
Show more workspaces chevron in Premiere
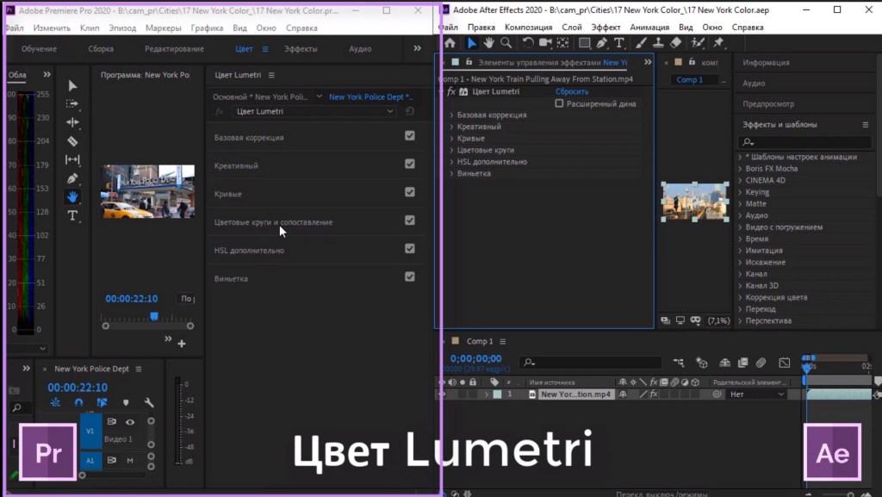(418, 48)
